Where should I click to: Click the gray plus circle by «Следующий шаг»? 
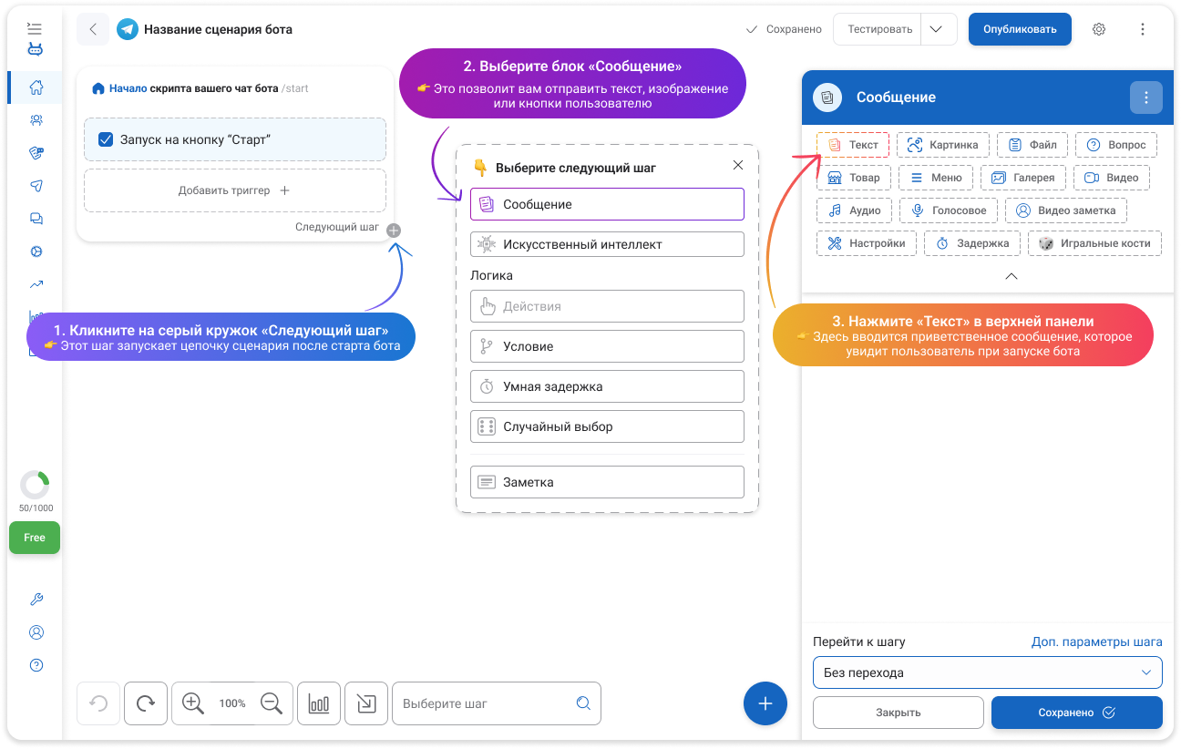(x=394, y=231)
